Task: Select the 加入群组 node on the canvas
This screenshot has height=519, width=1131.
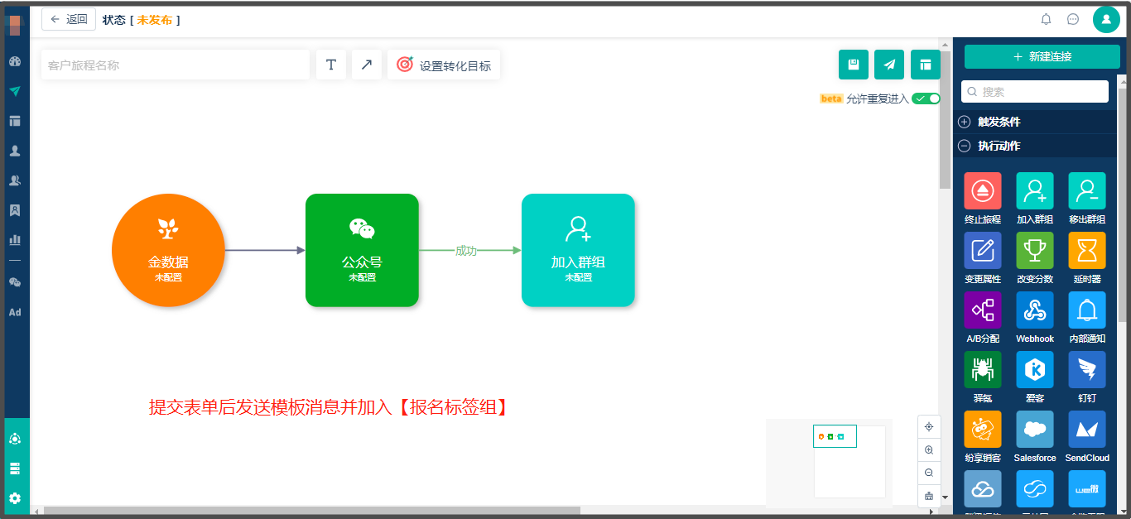Action: pyautogui.click(x=578, y=250)
